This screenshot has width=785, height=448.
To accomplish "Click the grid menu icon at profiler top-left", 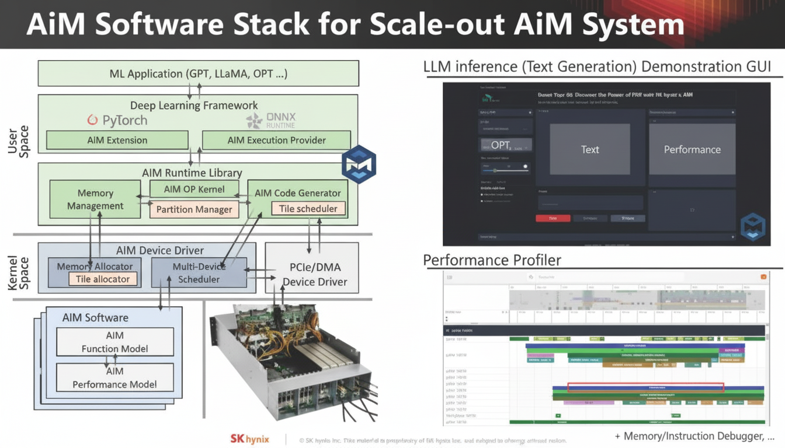I will pyautogui.click(x=449, y=276).
